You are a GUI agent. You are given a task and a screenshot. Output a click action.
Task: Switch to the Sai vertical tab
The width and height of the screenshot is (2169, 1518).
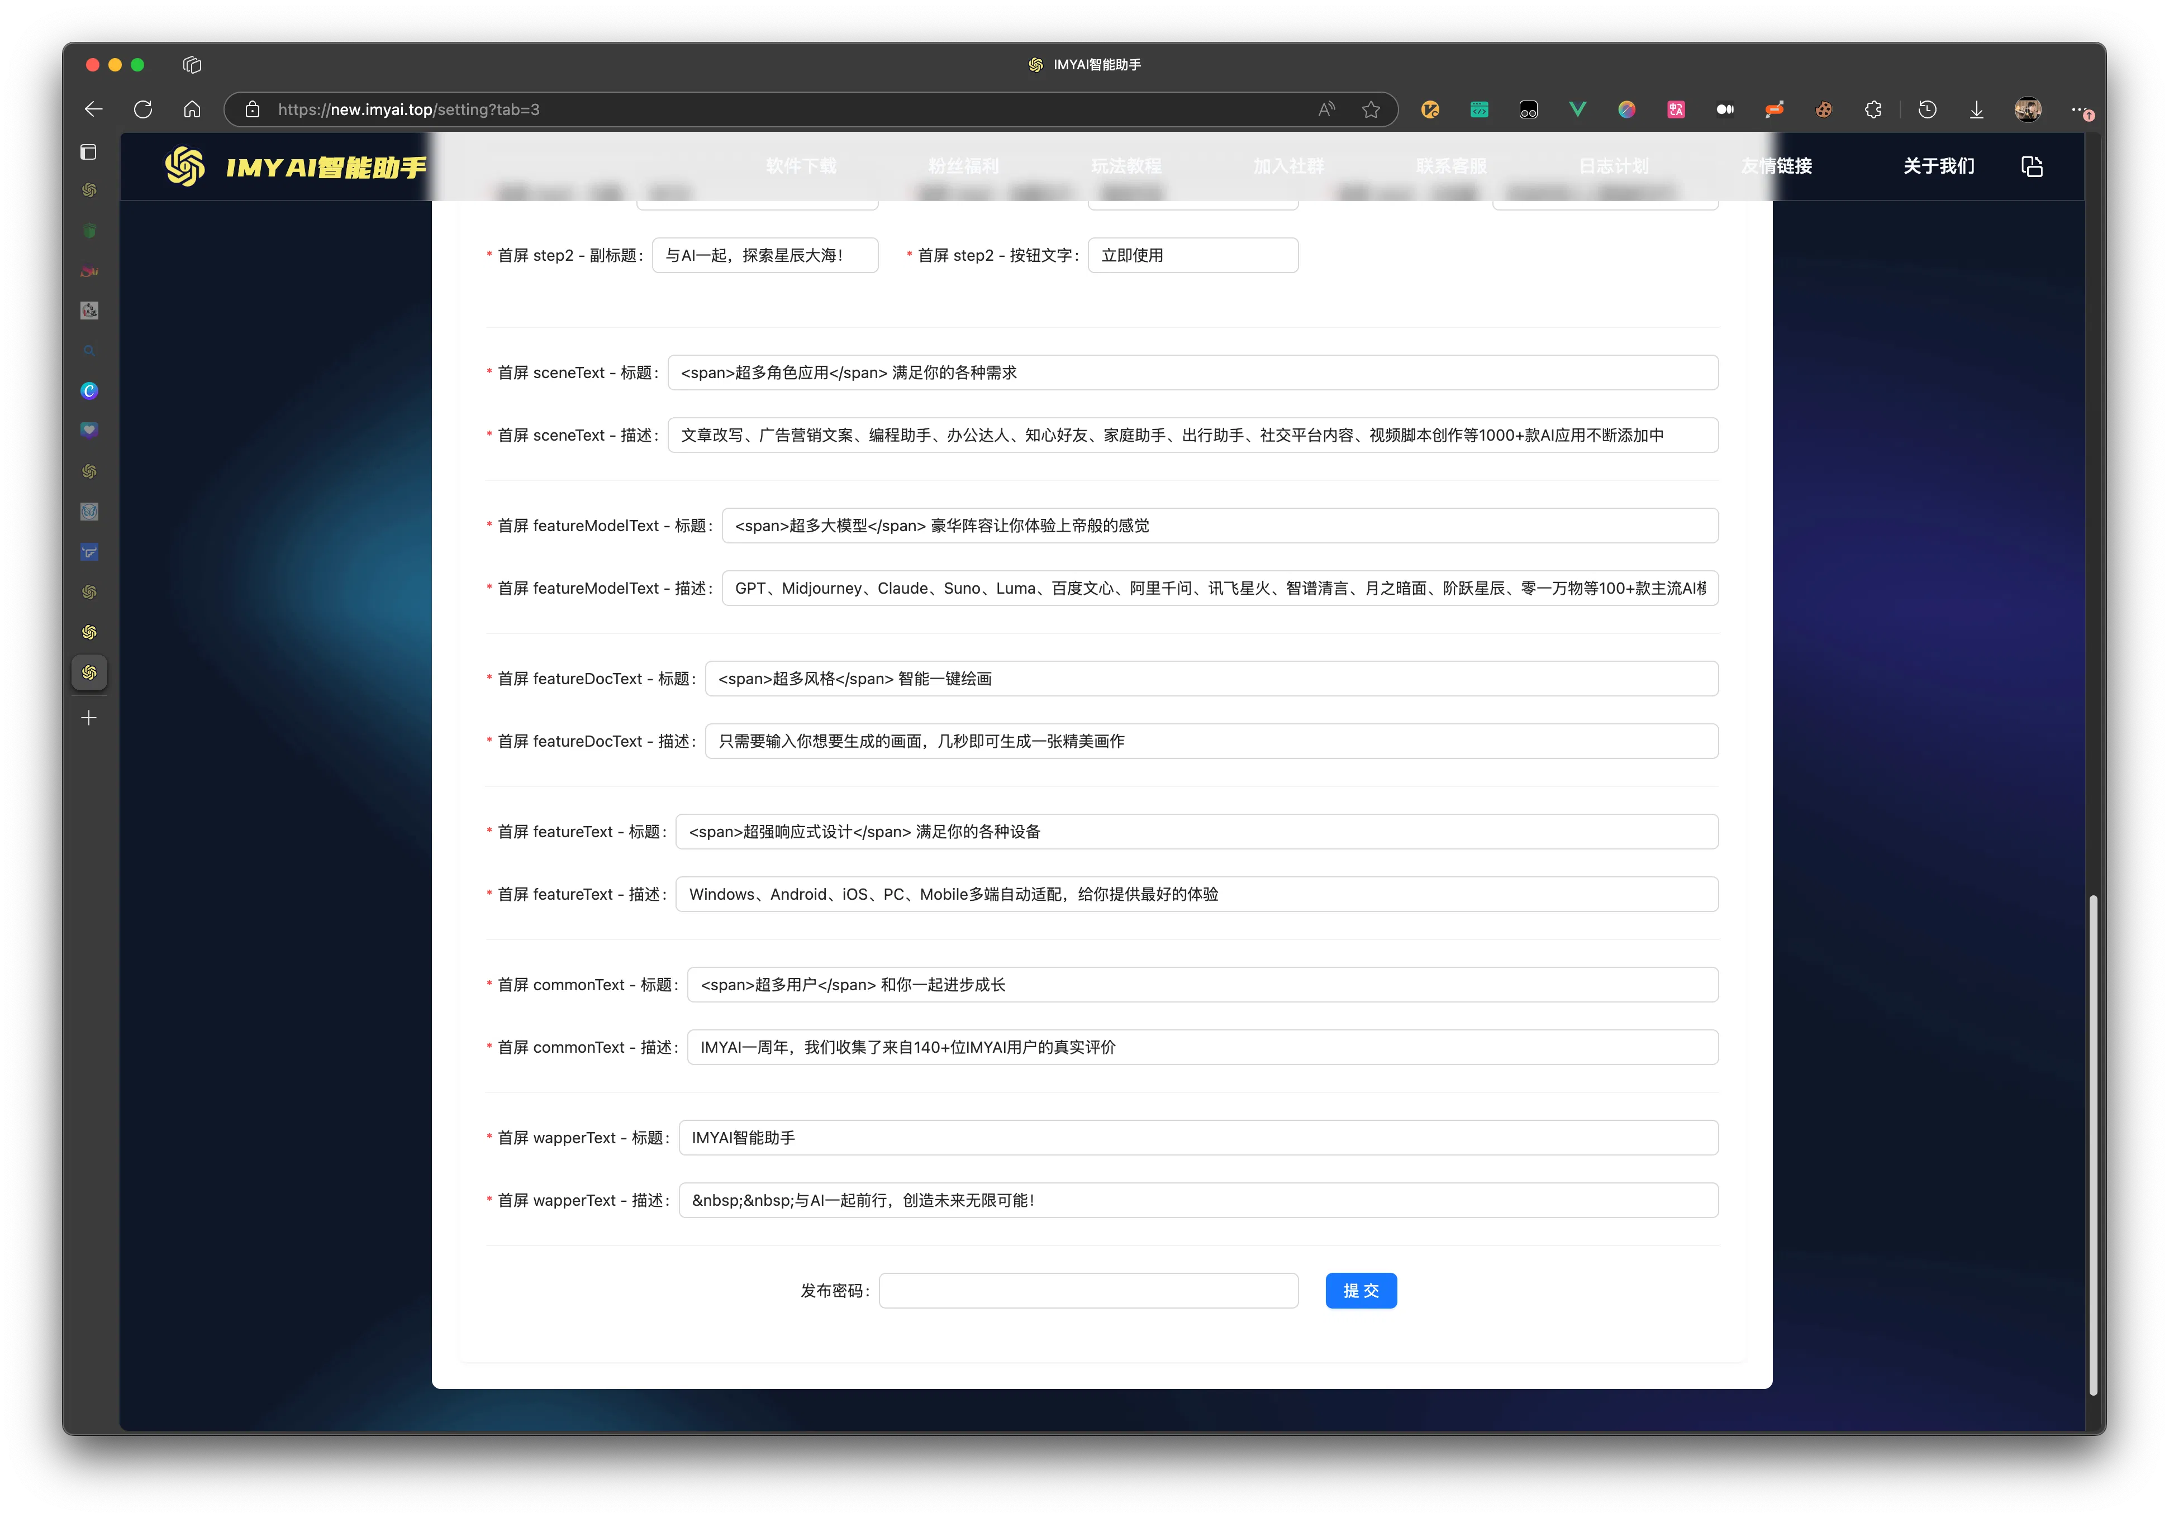(89, 271)
